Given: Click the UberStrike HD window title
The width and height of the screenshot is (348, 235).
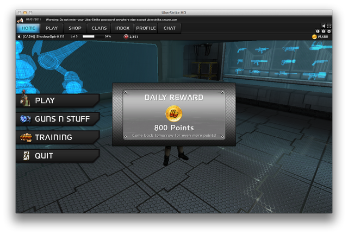Looking at the screenshot, I should 174,12.
